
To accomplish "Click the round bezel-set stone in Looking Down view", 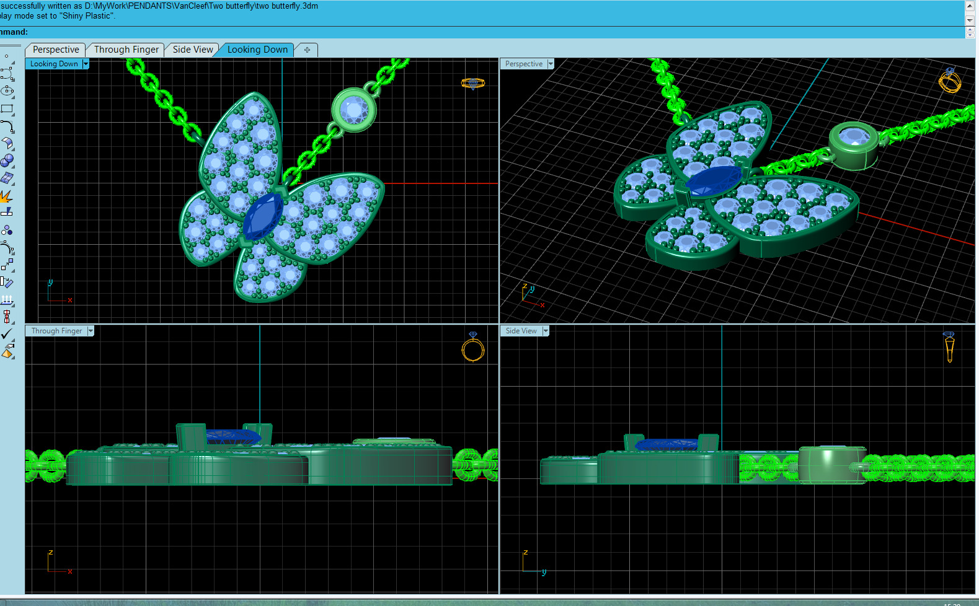I will [354, 110].
